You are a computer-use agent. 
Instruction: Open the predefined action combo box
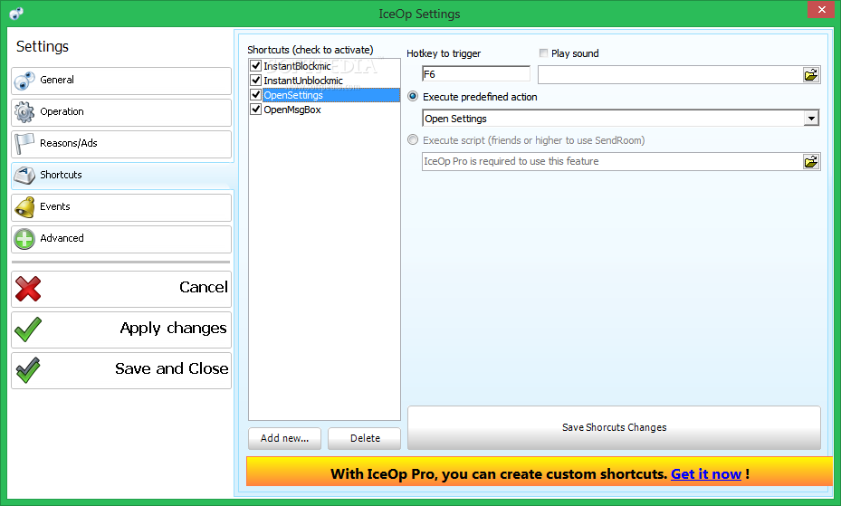pyautogui.click(x=621, y=119)
